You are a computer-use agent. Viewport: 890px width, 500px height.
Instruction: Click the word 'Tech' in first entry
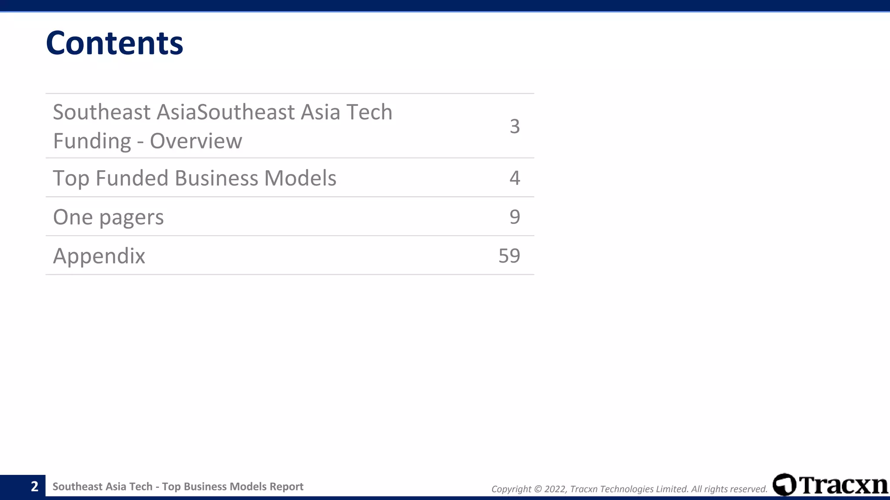click(x=369, y=112)
